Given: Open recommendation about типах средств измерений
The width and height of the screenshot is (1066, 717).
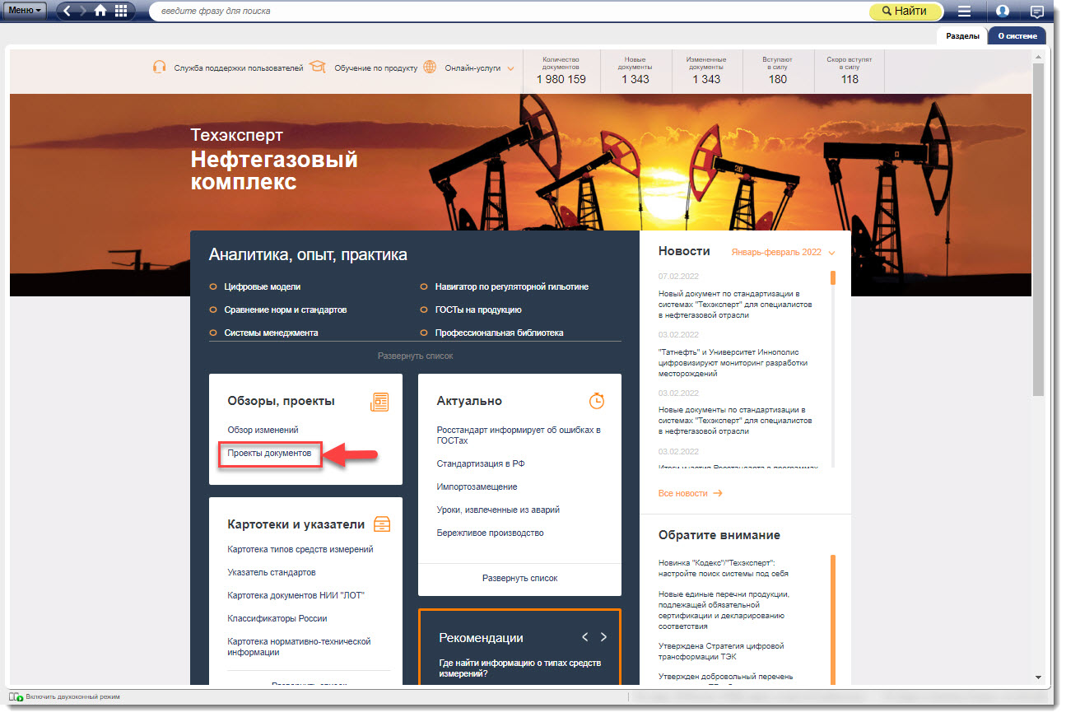Looking at the screenshot, I should (519, 668).
